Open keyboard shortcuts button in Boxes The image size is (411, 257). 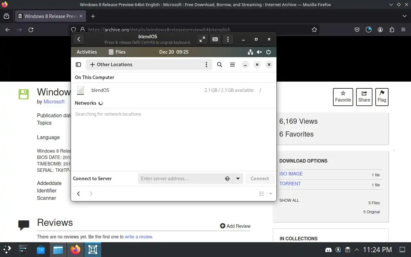point(215,39)
